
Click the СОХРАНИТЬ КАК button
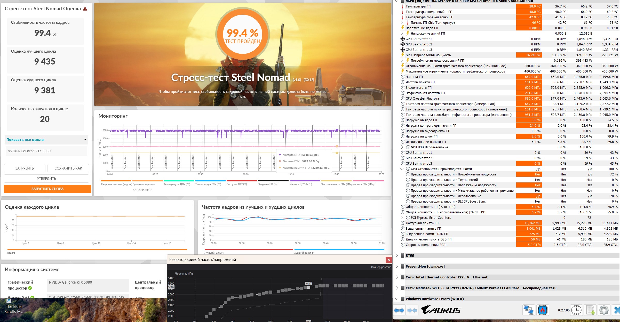(x=68, y=168)
